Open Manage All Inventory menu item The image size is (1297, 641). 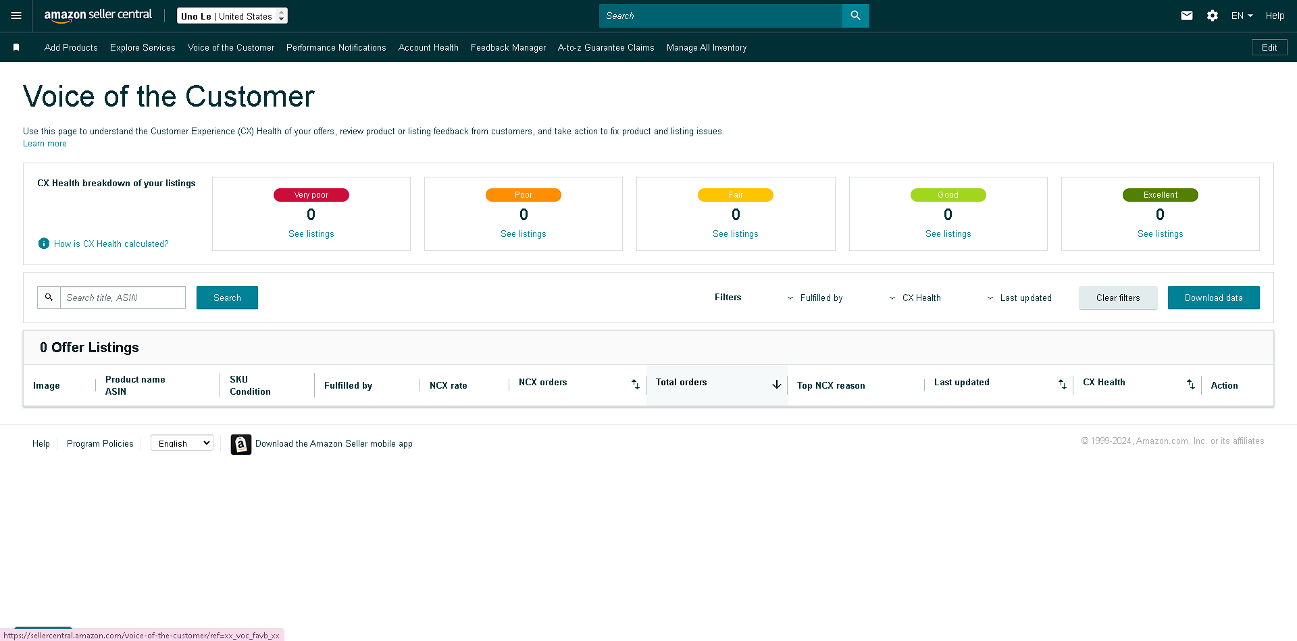[707, 48]
